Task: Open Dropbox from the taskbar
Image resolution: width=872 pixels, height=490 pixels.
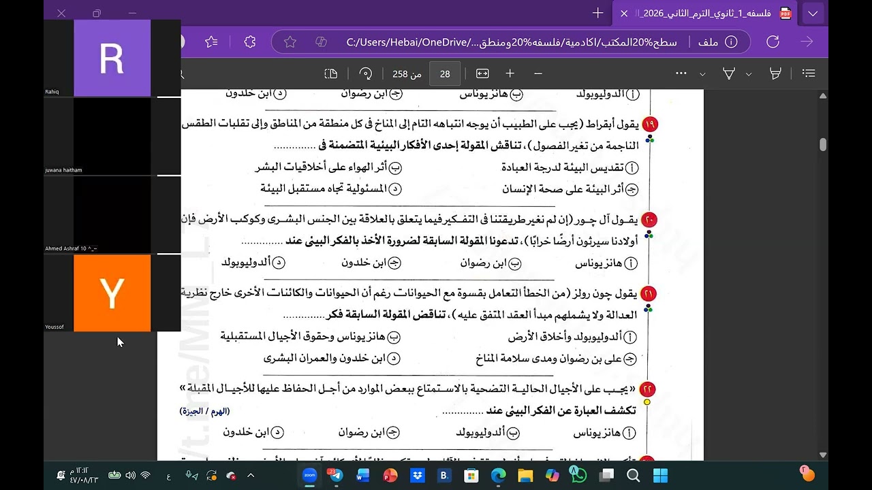Action: pos(417,475)
